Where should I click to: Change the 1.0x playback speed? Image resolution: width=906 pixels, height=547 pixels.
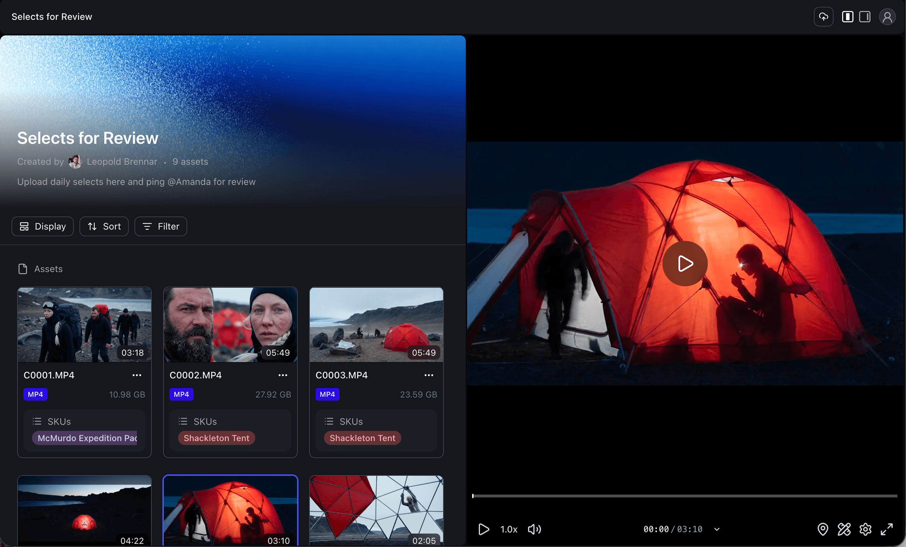[509, 529]
